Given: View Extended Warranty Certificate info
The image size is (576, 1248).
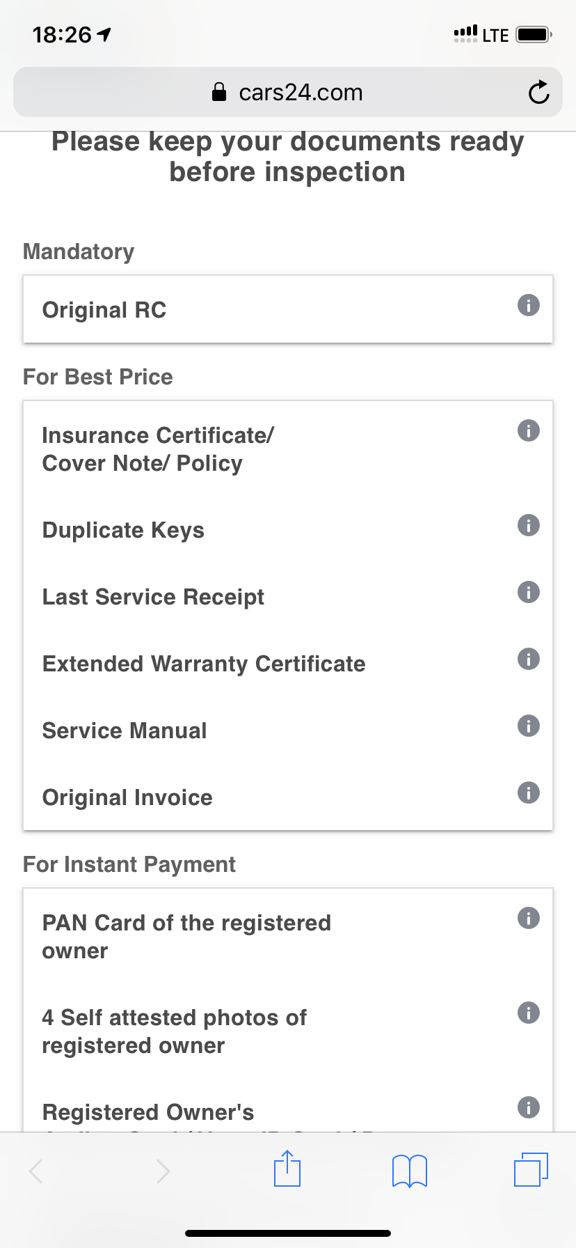Looking at the screenshot, I should [x=529, y=659].
